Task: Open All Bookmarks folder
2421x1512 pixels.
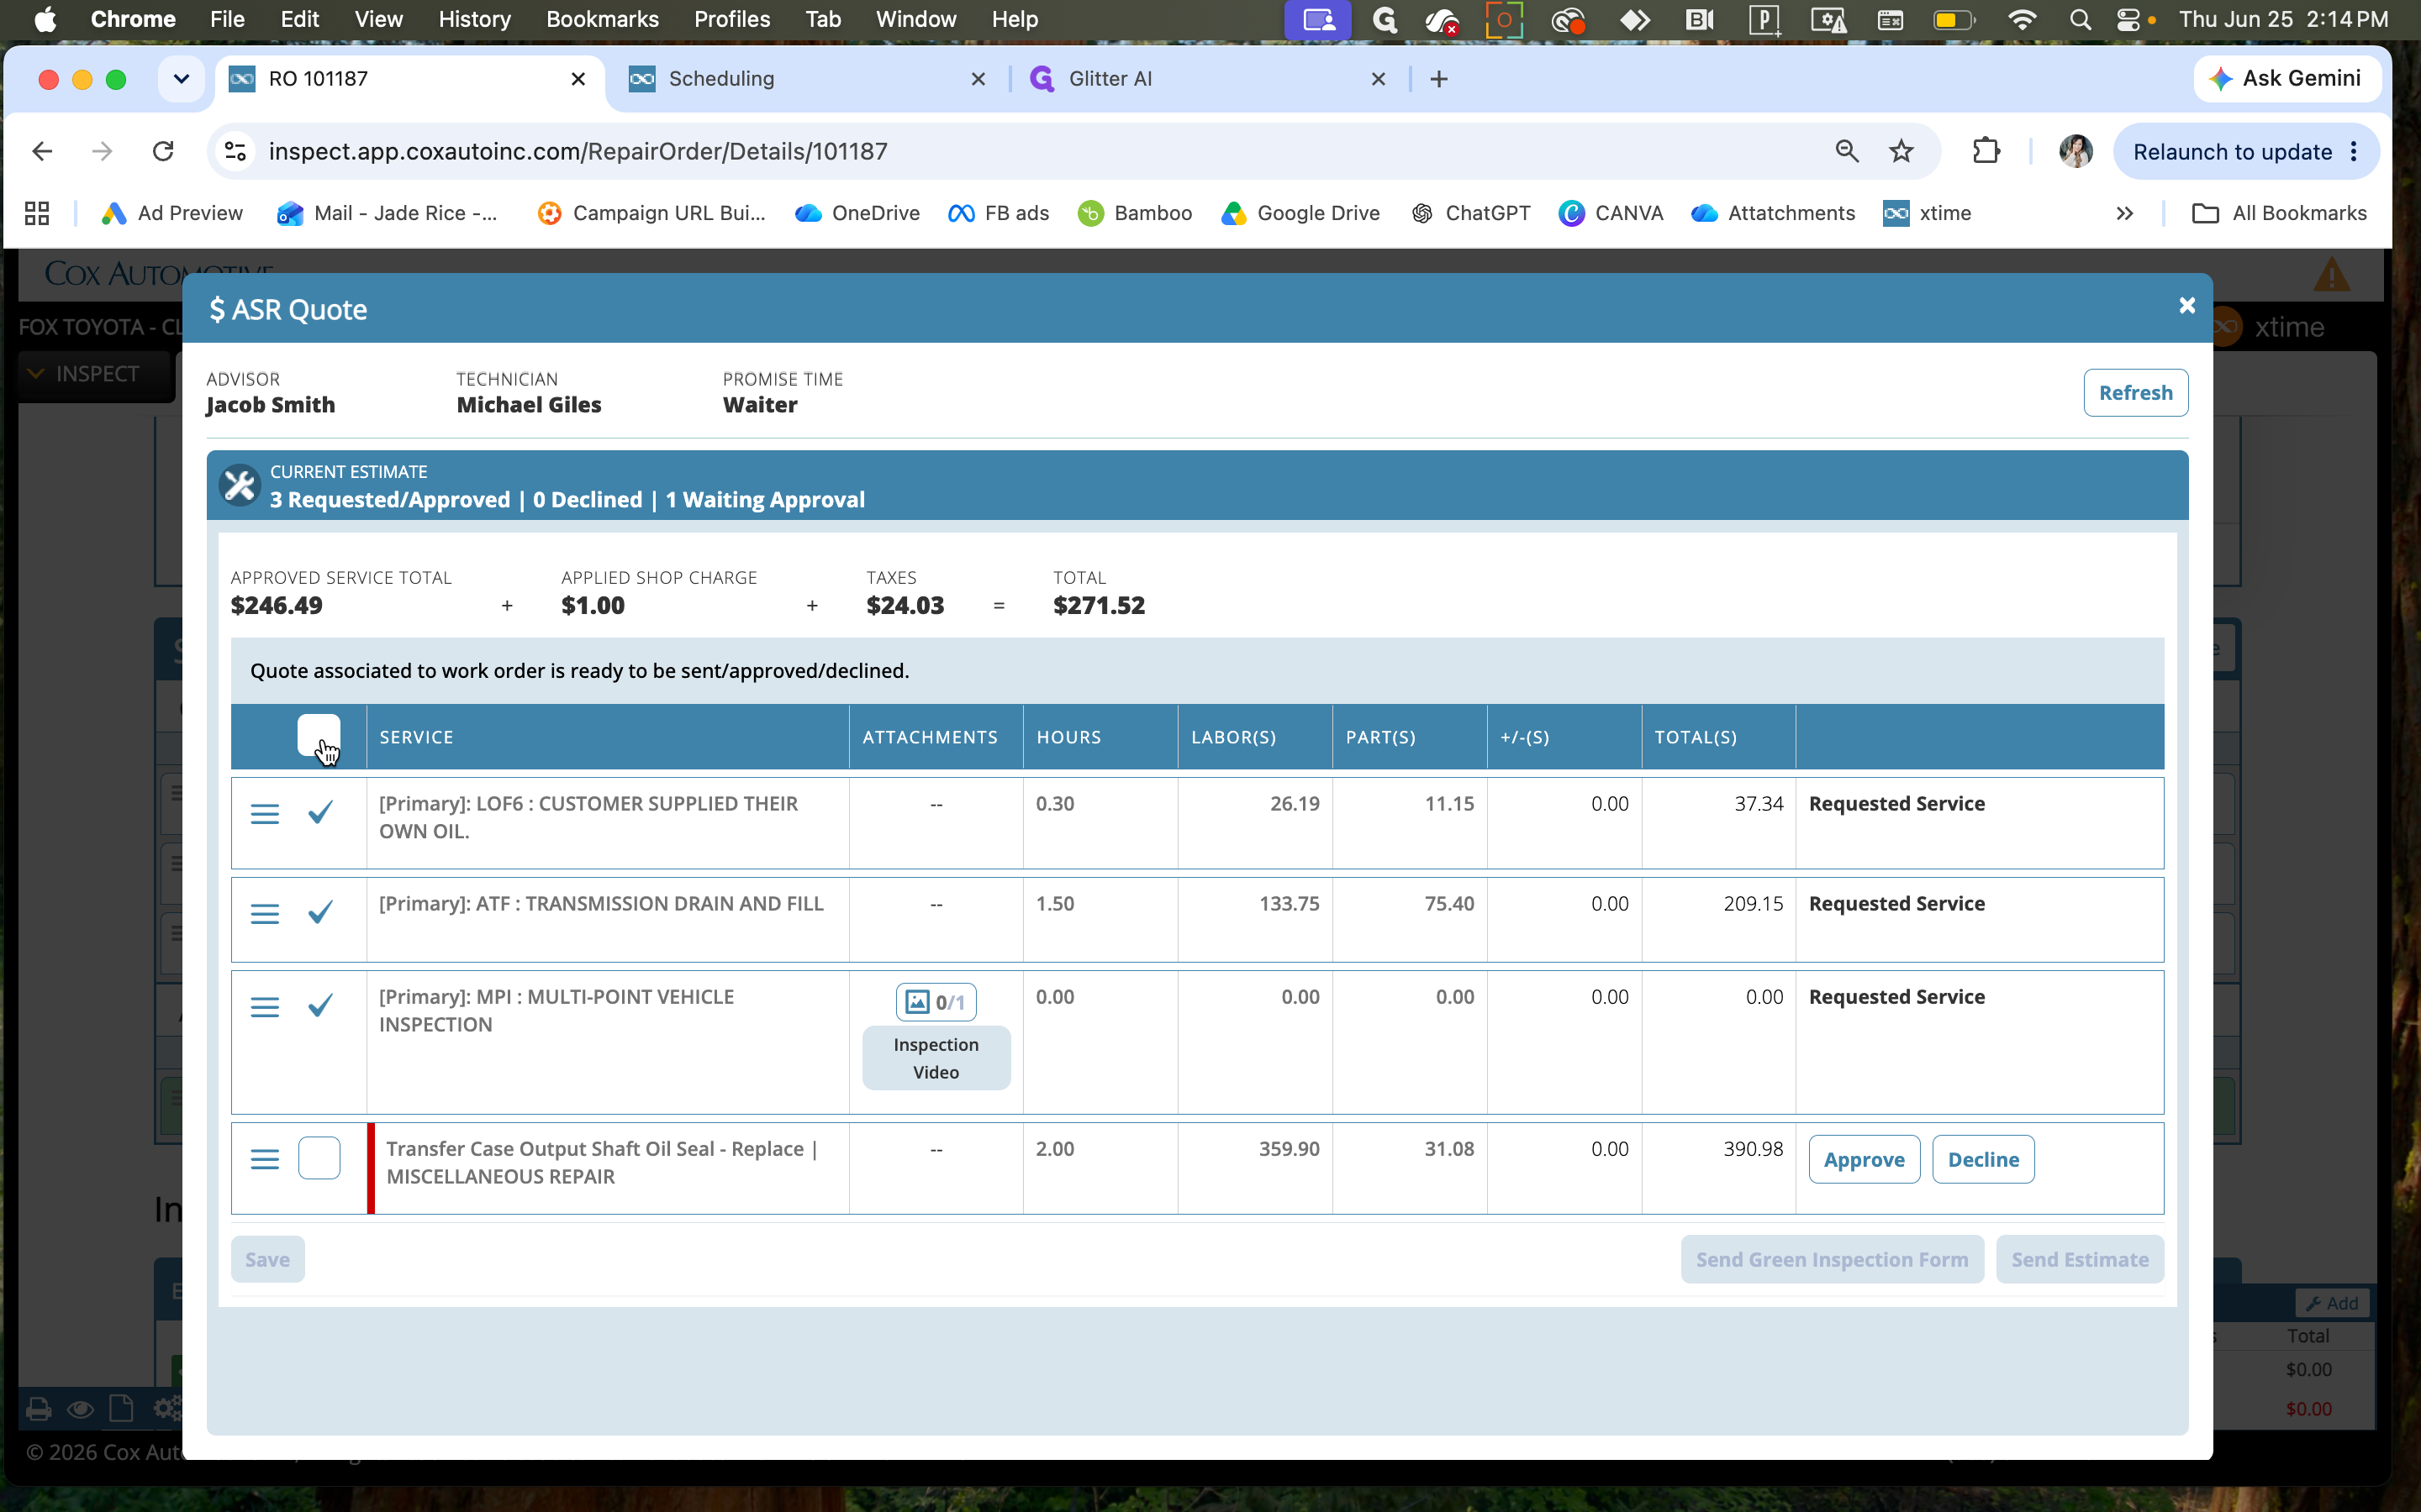Action: click(2279, 213)
